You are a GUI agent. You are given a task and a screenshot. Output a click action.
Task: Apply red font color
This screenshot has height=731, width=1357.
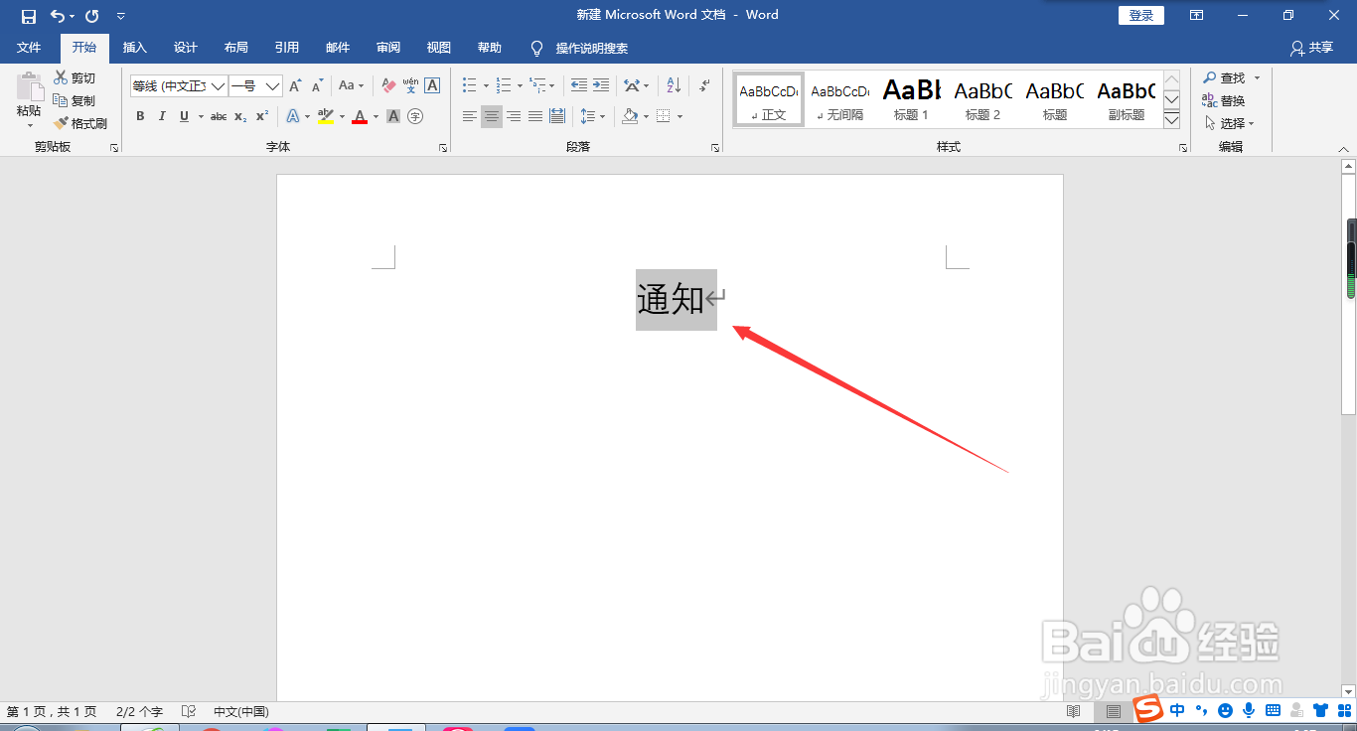[360, 116]
